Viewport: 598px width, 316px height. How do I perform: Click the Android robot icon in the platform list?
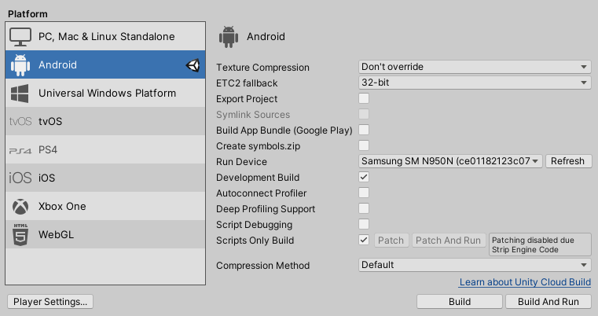tap(20, 65)
